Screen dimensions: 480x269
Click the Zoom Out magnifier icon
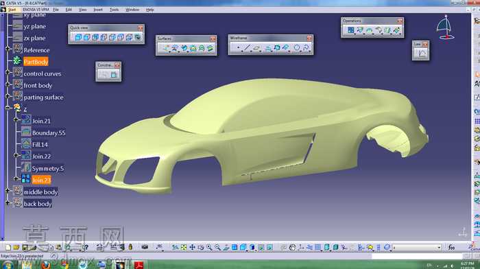coord(217,247)
